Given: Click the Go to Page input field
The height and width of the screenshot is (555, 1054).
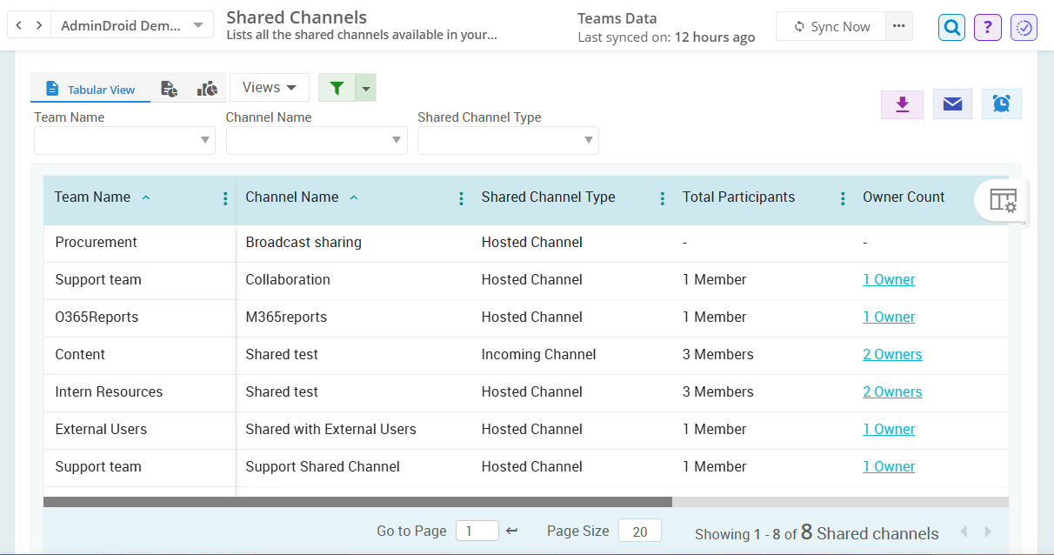Looking at the screenshot, I should 477,530.
